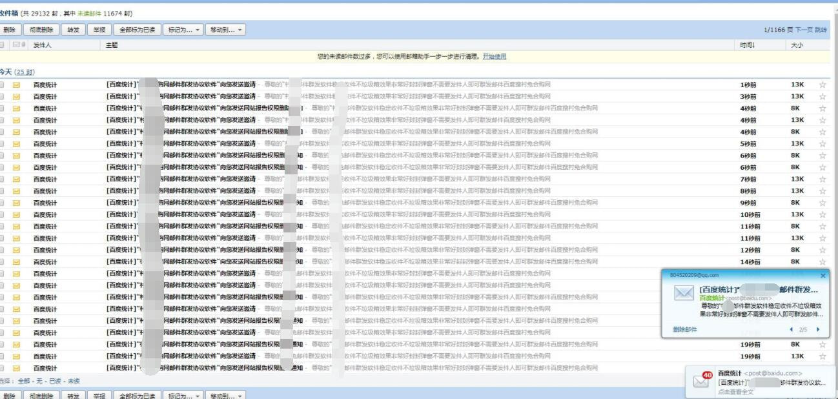The height and width of the screenshot is (399, 838).
Task: Star the 13K email received 19秒前
Action: click(823, 356)
